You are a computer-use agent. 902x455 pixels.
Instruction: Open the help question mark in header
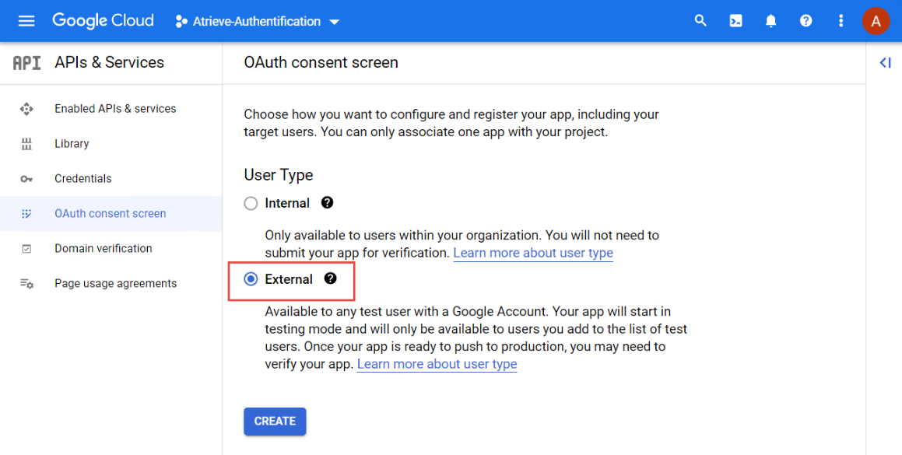coord(805,21)
